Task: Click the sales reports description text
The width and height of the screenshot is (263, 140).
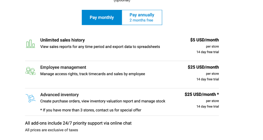Action: coord(100,47)
